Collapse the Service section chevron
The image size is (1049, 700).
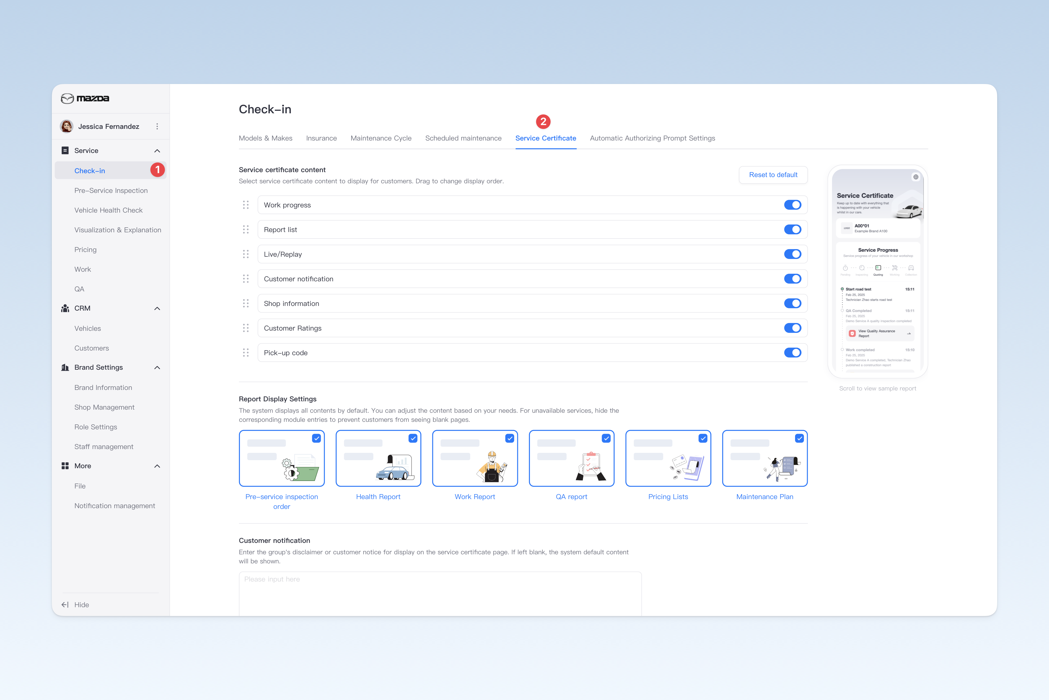click(x=157, y=151)
